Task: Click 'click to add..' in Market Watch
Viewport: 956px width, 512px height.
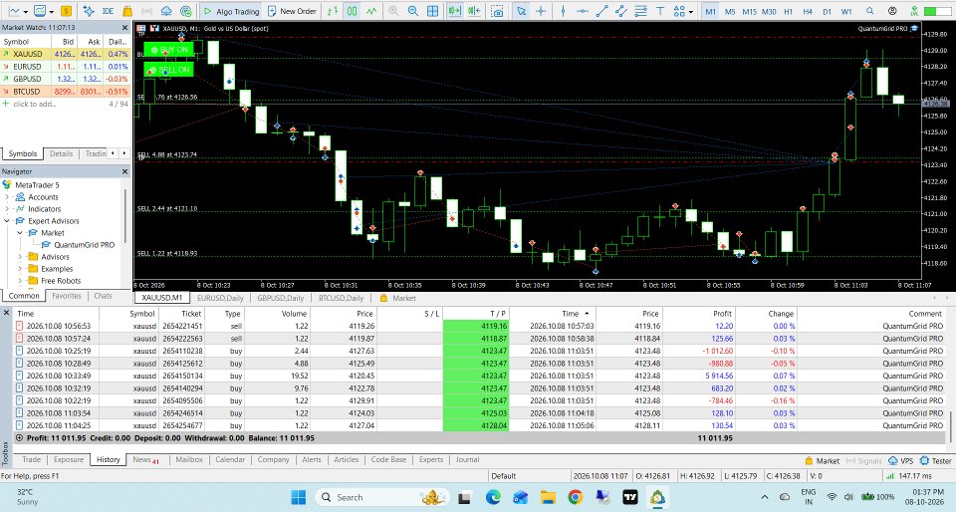Action: click(x=34, y=104)
